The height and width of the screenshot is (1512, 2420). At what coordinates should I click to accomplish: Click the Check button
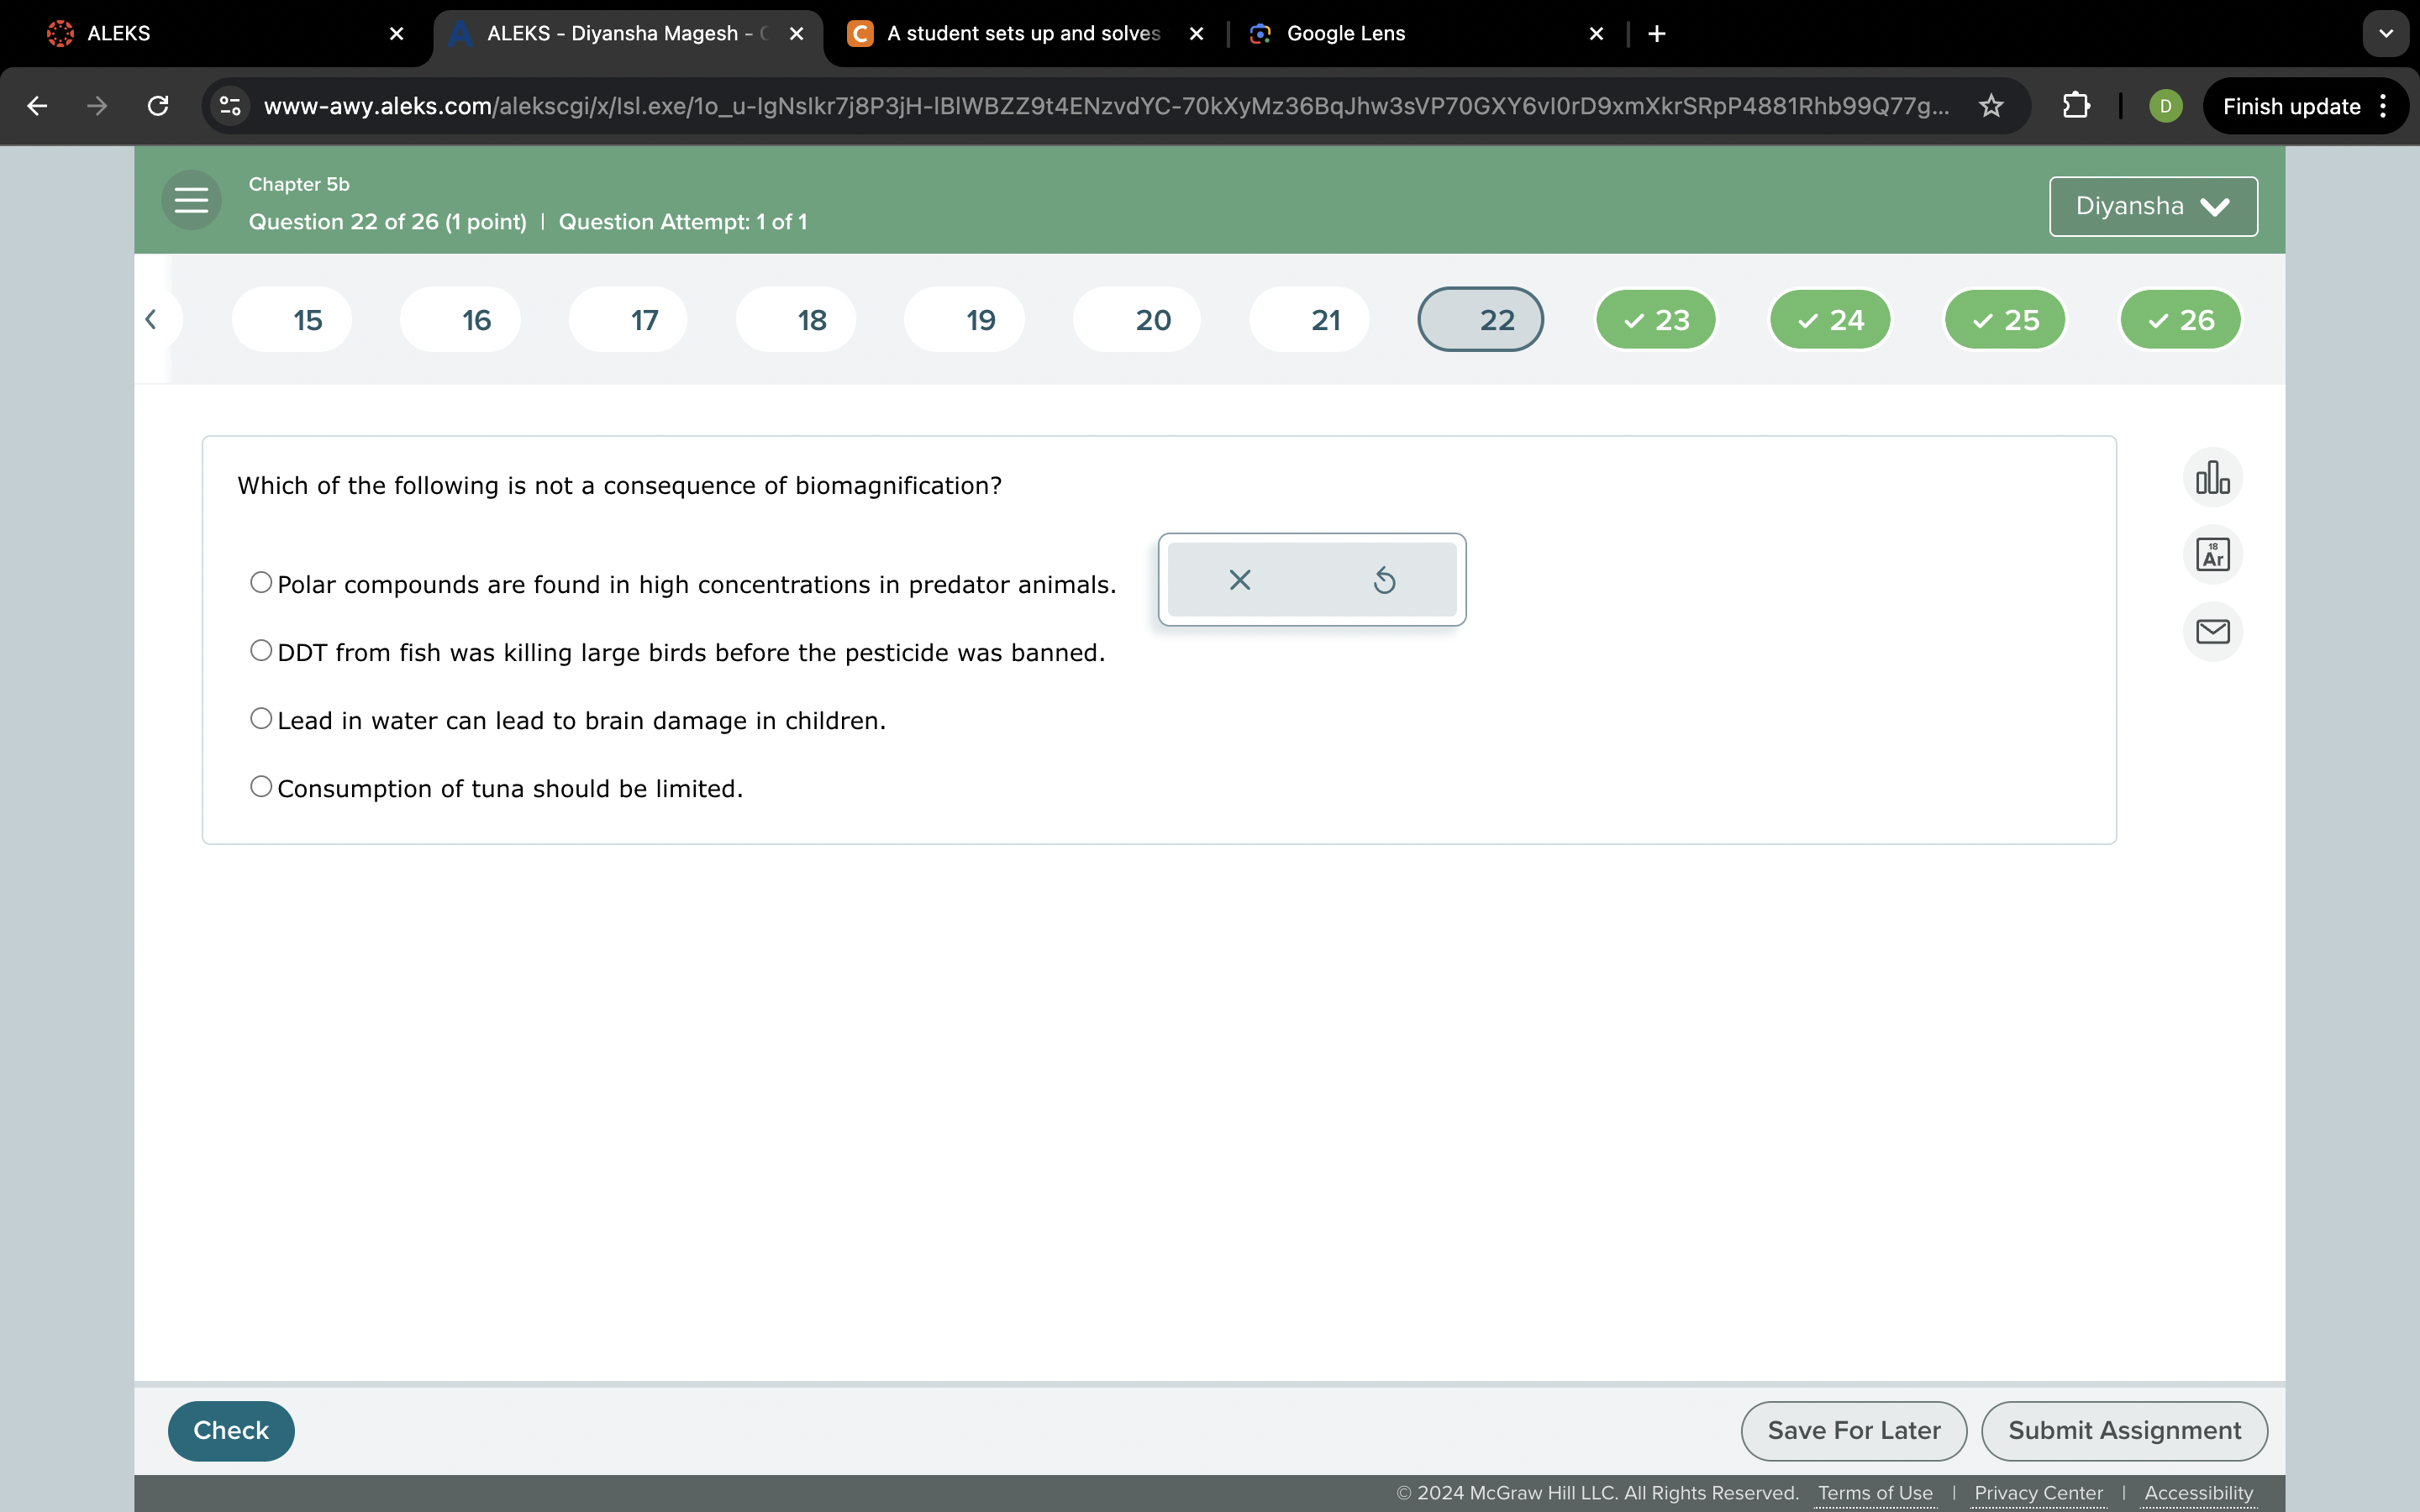tap(230, 1430)
